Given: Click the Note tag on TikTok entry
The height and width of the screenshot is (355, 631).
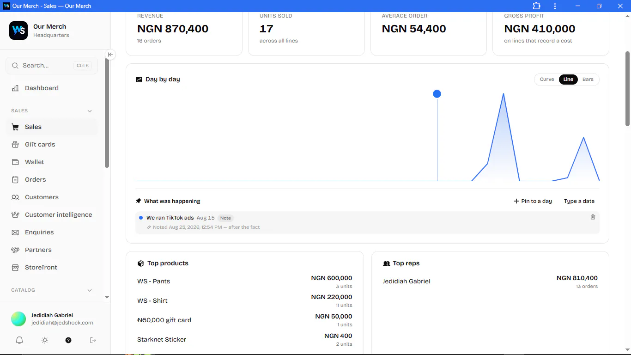Looking at the screenshot, I should [x=225, y=218].
